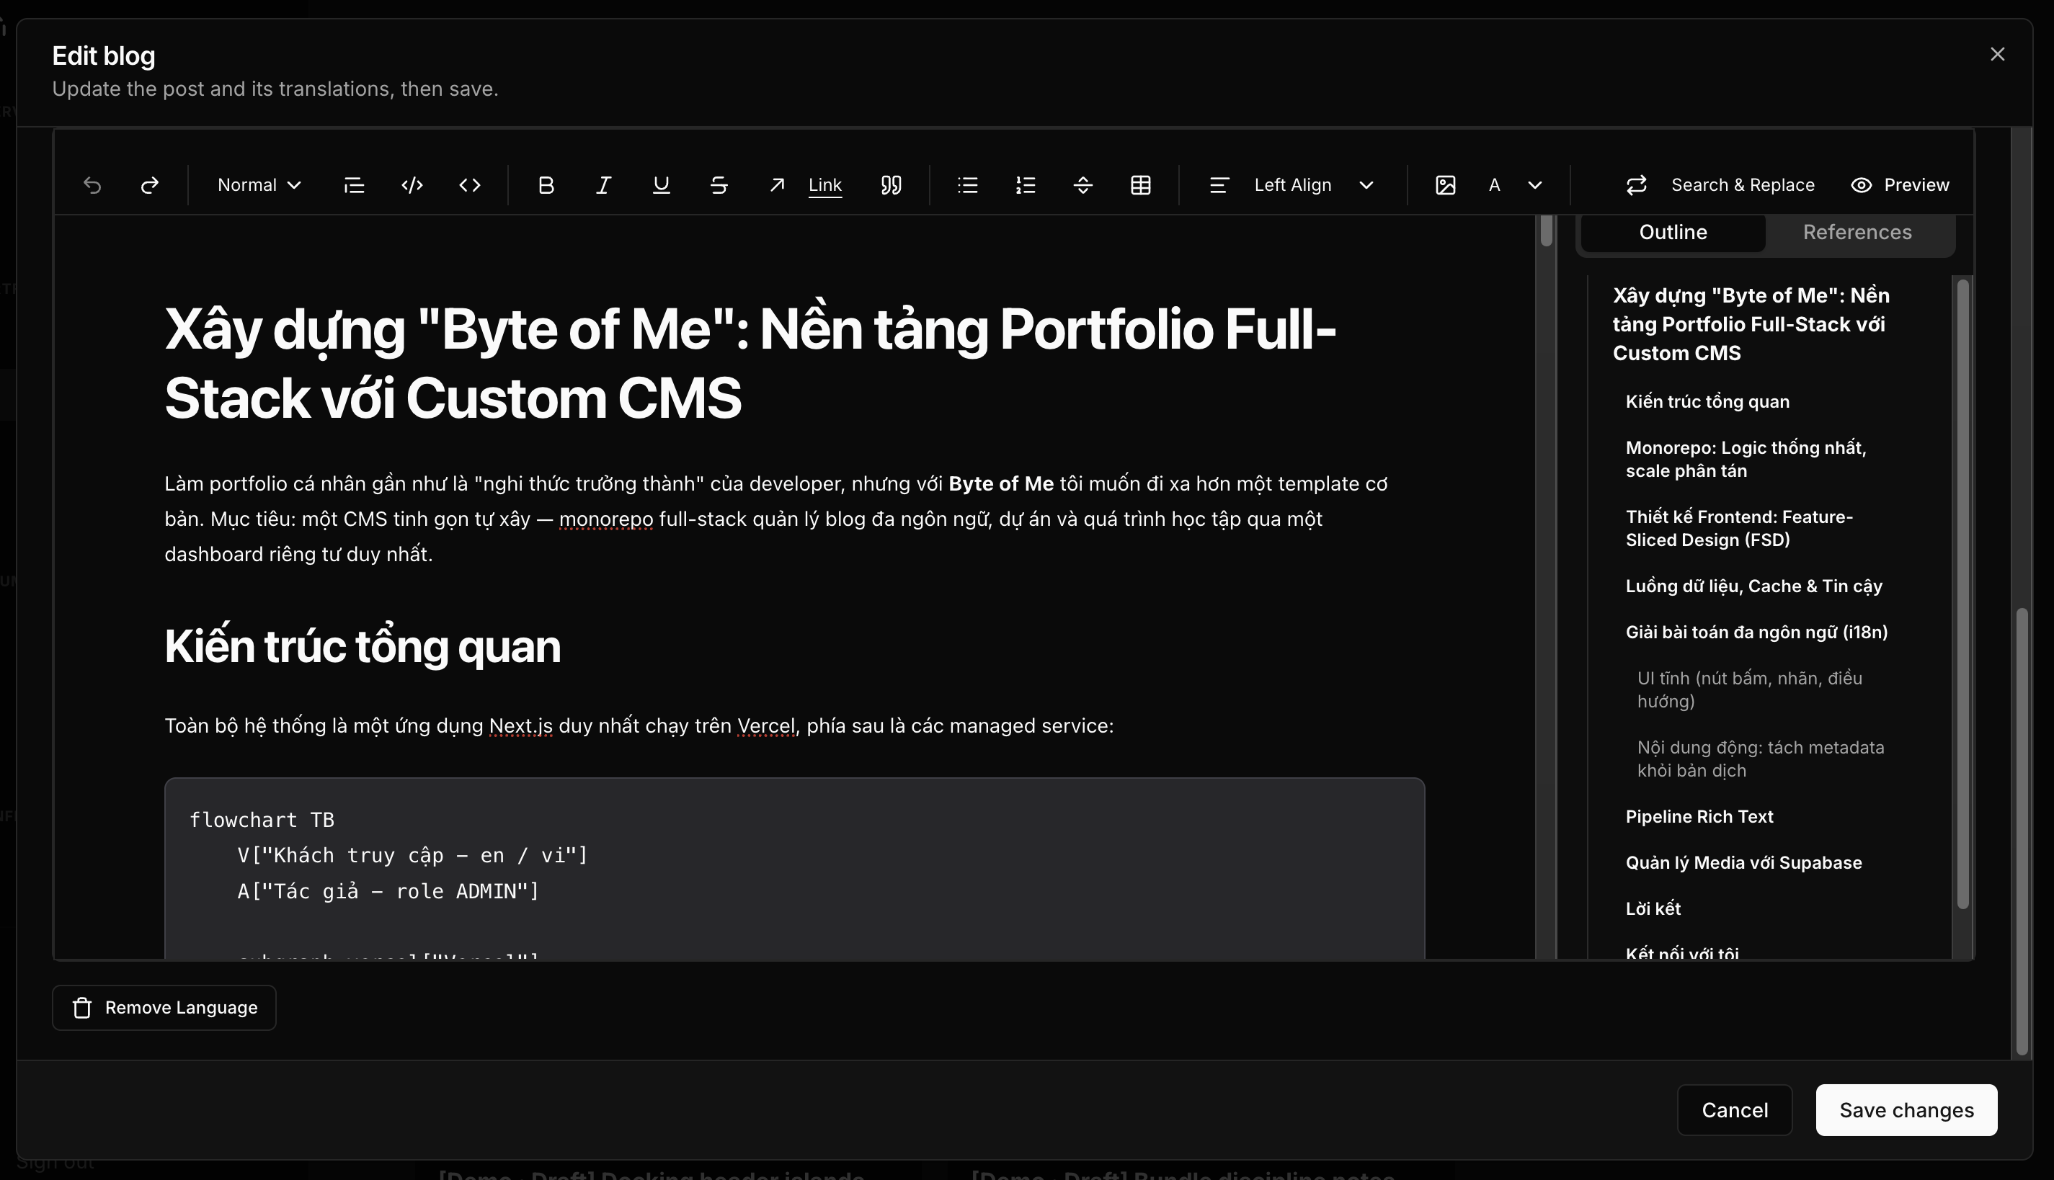The width and height of the screenshot is (2054, 1180).
Task: Cancel editing the blog
Action: [1735, 1110]
